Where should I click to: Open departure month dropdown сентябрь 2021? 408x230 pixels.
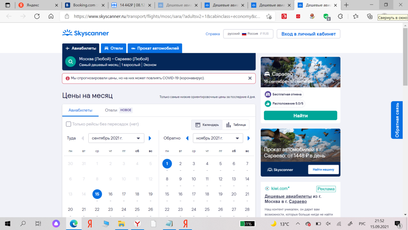(116, 138)
